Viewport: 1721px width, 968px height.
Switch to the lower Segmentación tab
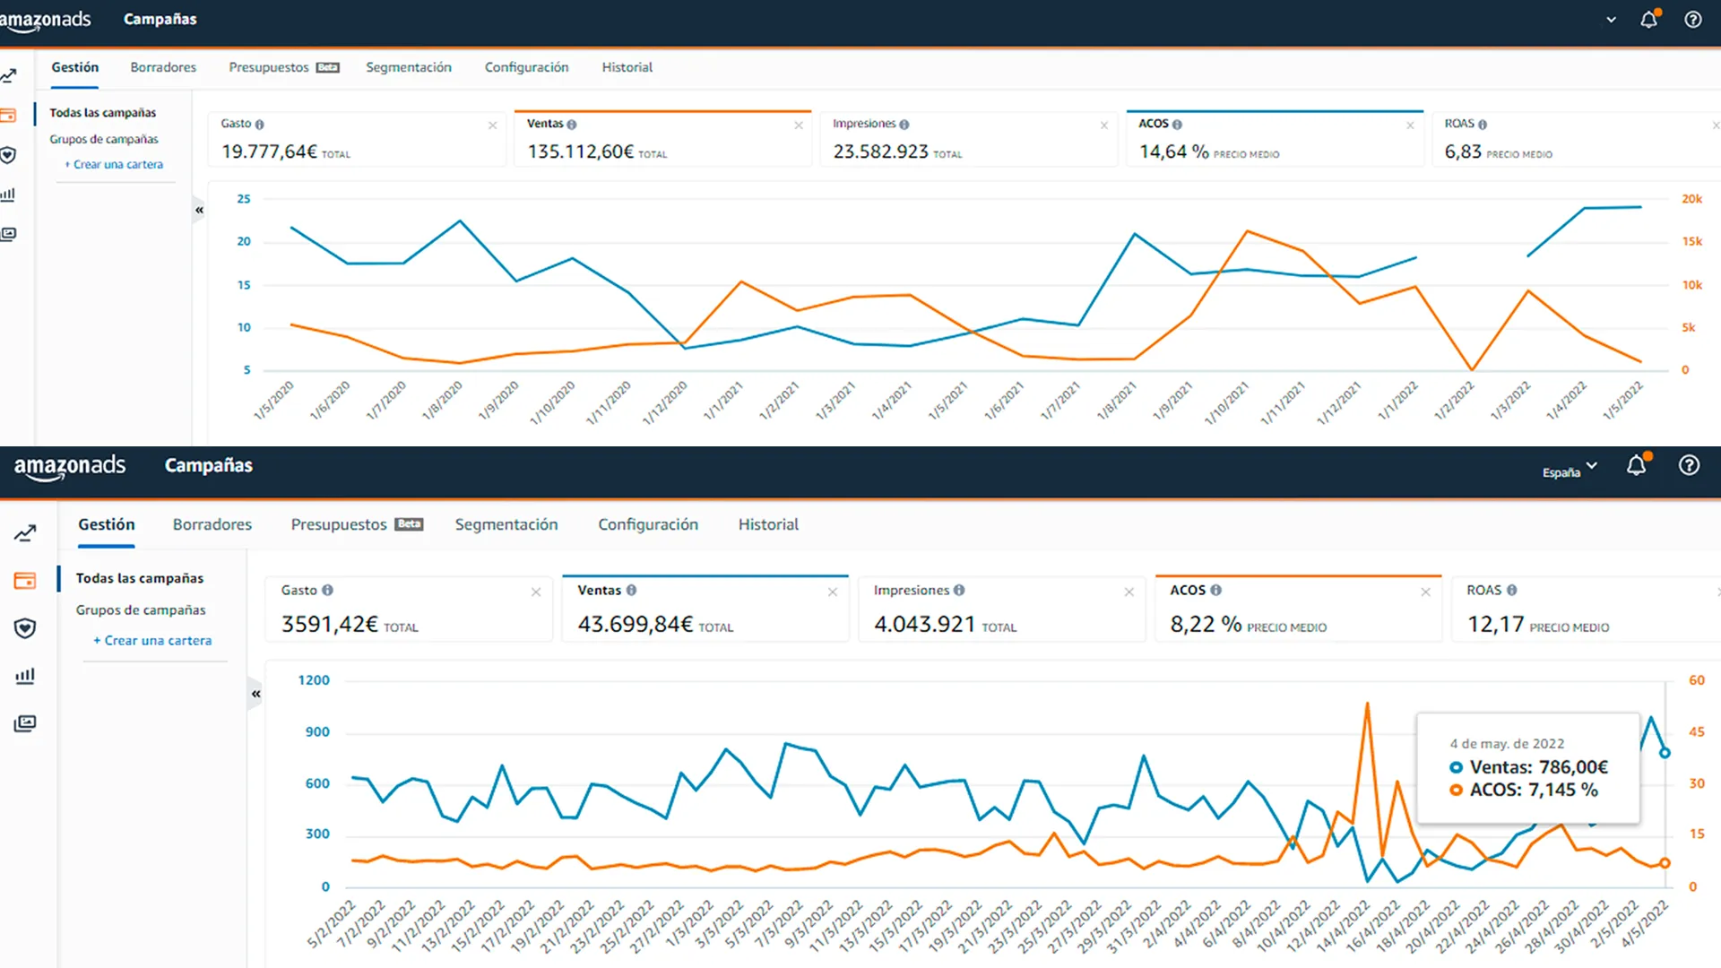pyautogui.click(x=506, y=524)
